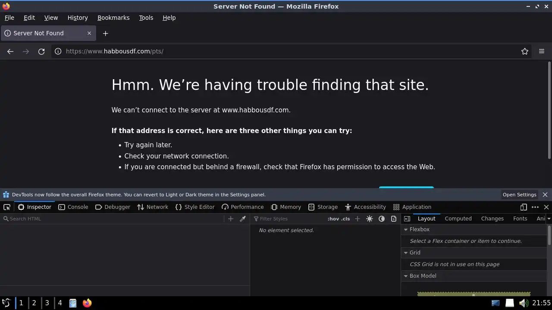Viewport: 552px width, 310px height.
Task: Close the Server Not Found tab
Action: pos(89,33)
